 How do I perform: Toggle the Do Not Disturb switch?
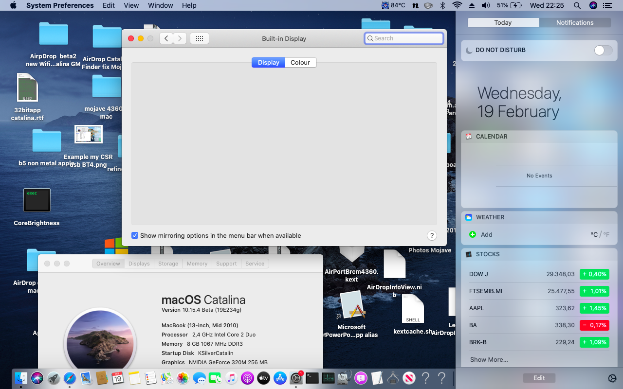click(x=604, y=50)
